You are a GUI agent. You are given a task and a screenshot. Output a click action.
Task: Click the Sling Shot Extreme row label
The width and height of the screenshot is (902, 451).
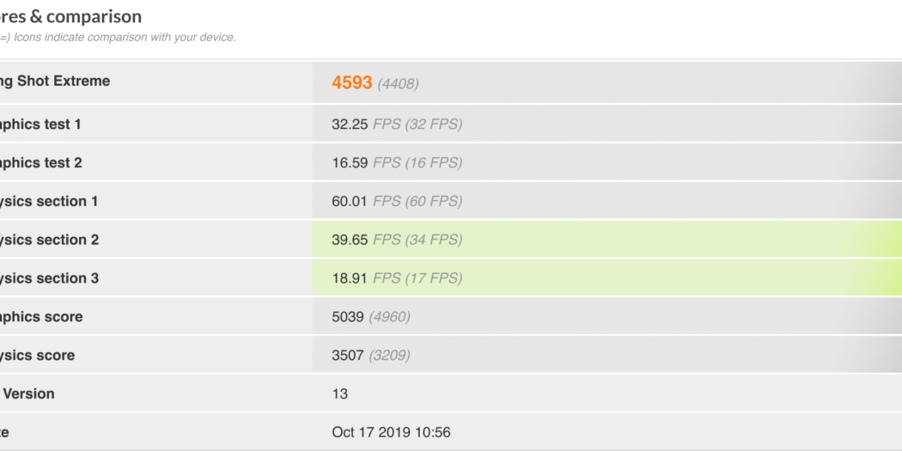pos(55,82)
